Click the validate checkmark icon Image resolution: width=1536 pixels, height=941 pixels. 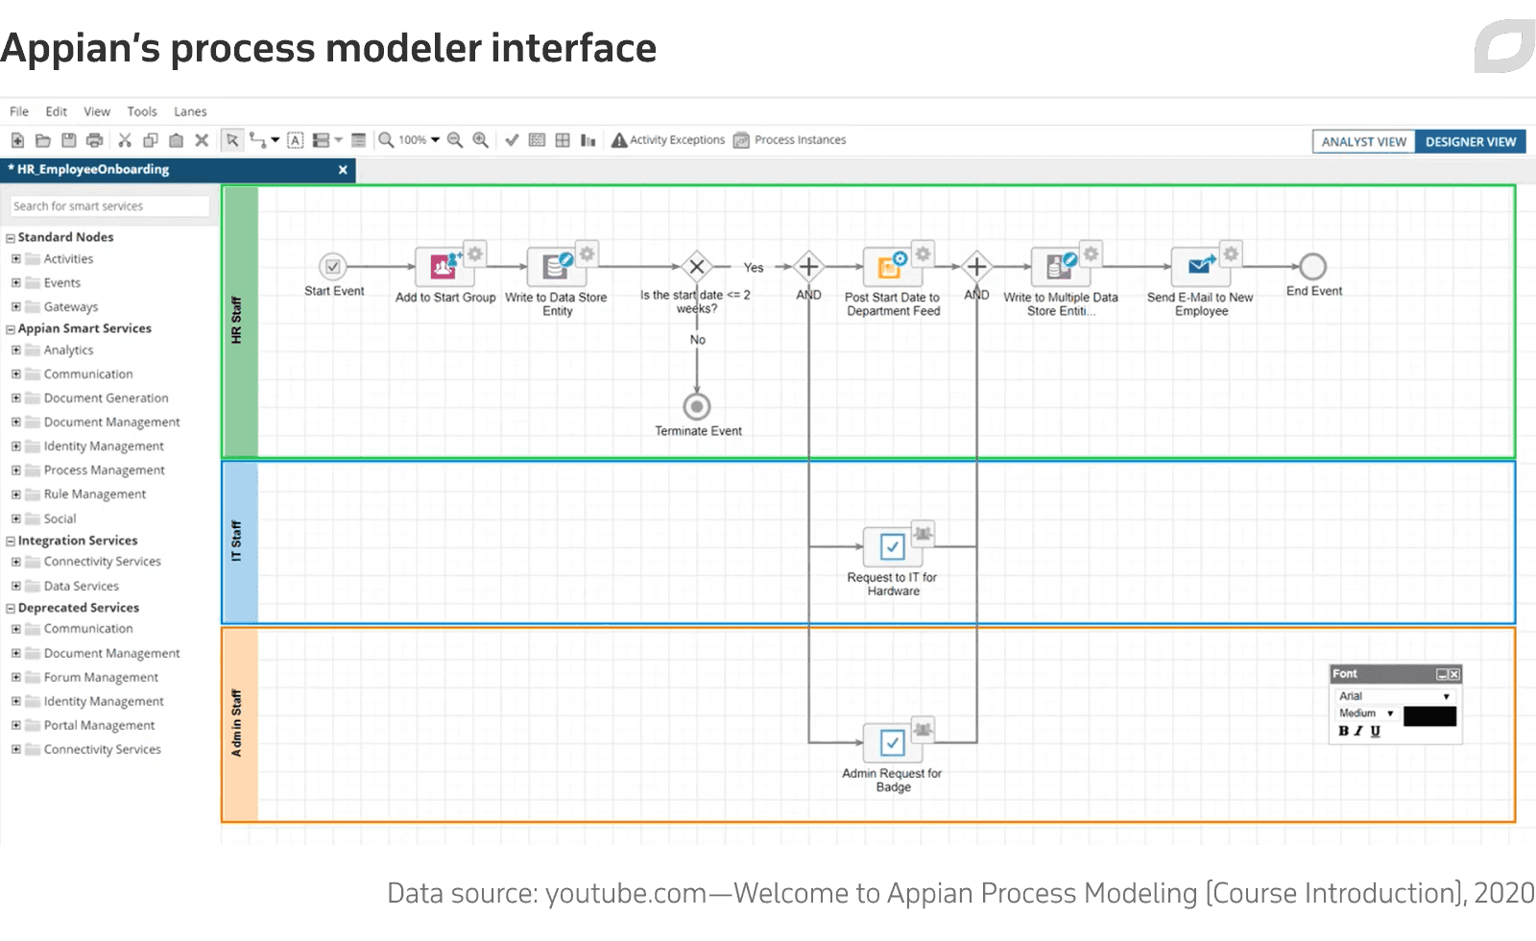(x=512, y=140)
